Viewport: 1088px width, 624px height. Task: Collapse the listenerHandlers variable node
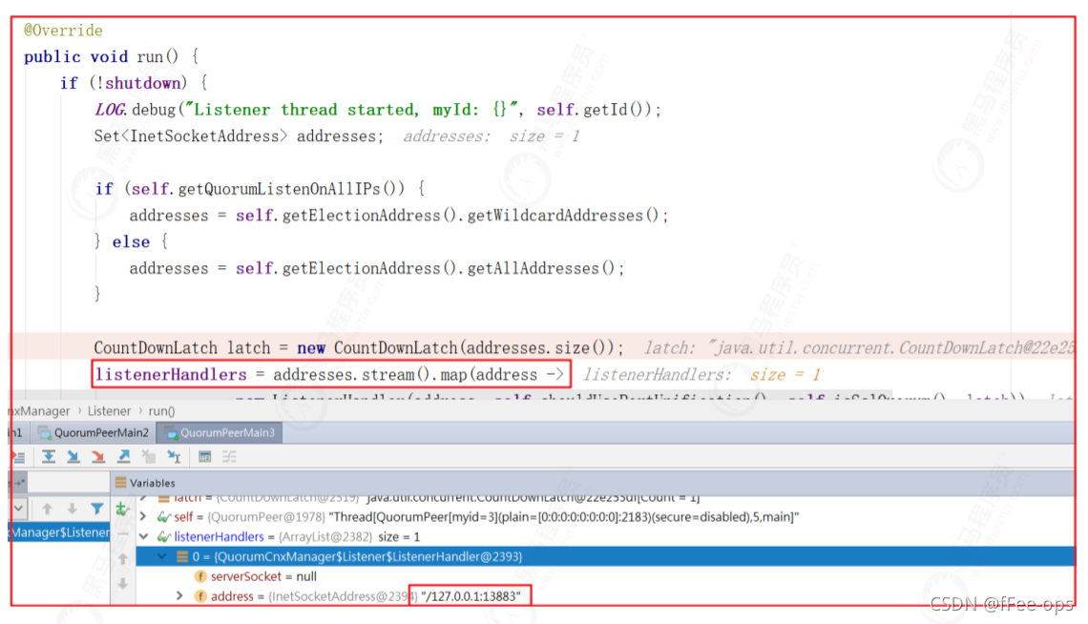pyautogui.click(x=143, y=536)
